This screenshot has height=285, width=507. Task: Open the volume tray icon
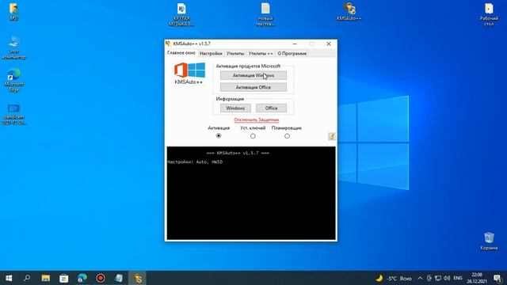pyautogui.click(x=447, y=278)
